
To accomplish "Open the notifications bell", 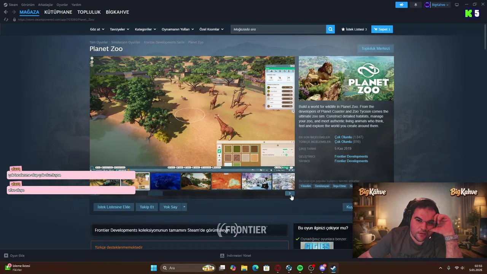I will click(415, 5).
